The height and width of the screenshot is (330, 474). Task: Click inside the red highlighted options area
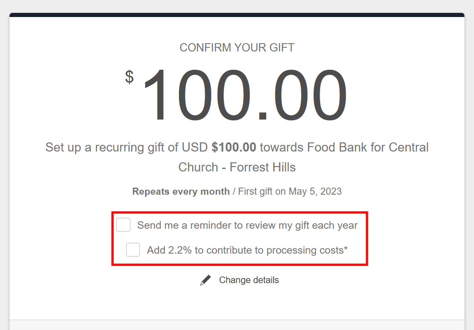click(x=239, y=238)
